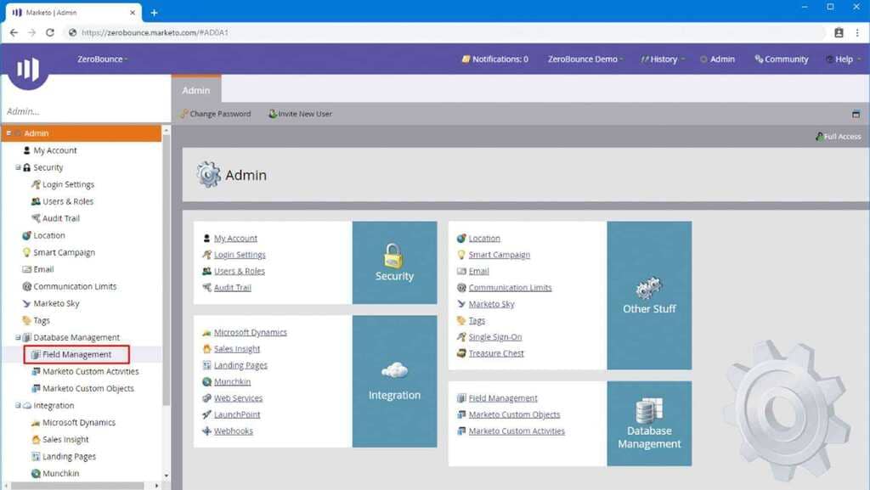Screen dimensions: 870x490
Task: Open the Field Management link in the Database card
Action: 503,398
